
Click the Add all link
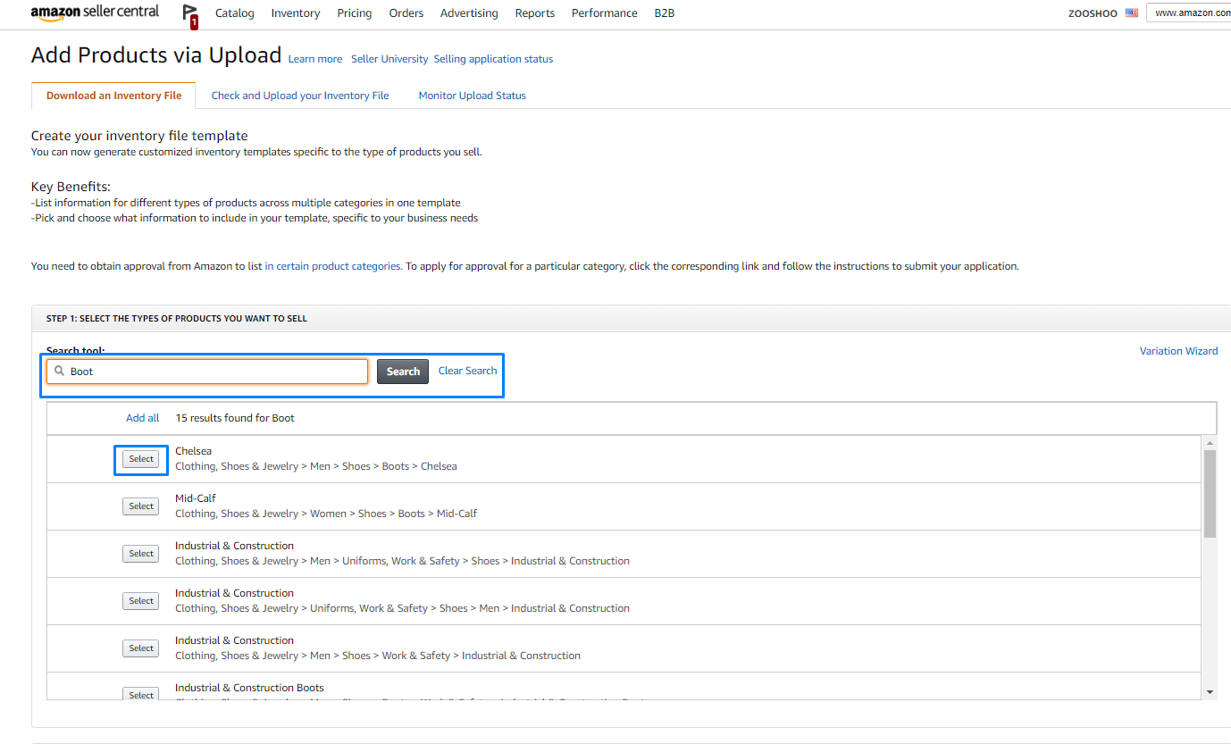tap(142, 417)
